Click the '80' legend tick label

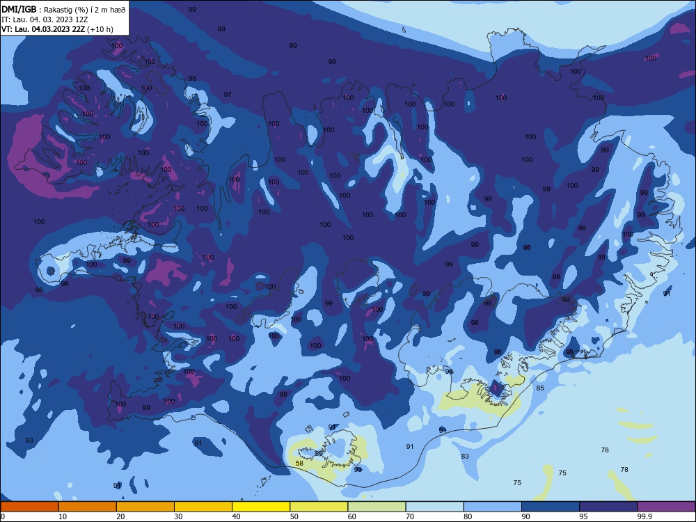468,516
